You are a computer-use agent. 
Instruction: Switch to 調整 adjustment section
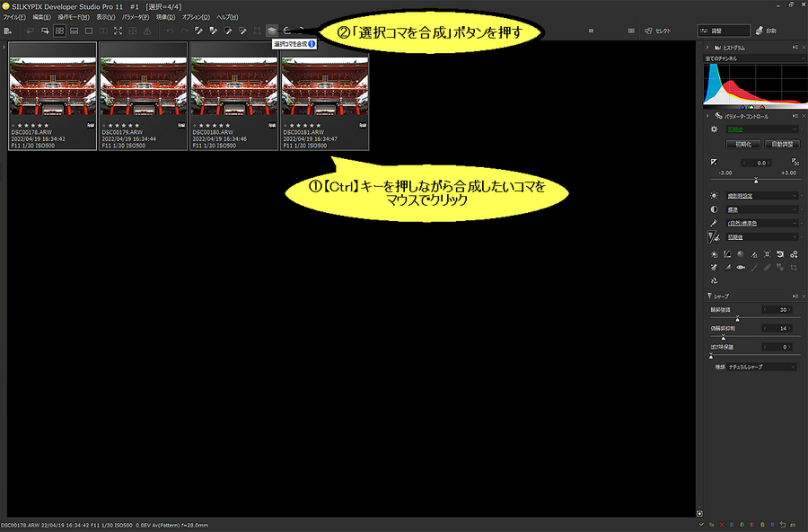pyautogui.click(x=724, y=31)
